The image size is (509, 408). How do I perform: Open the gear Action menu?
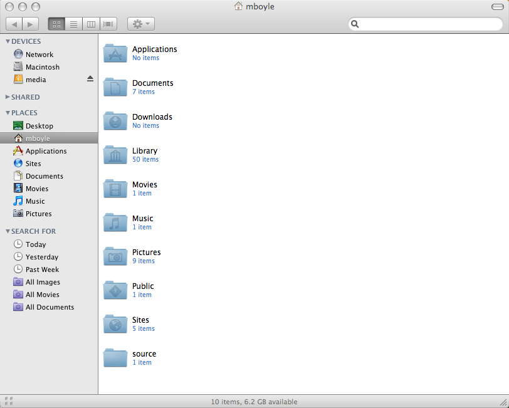[141, 24]
